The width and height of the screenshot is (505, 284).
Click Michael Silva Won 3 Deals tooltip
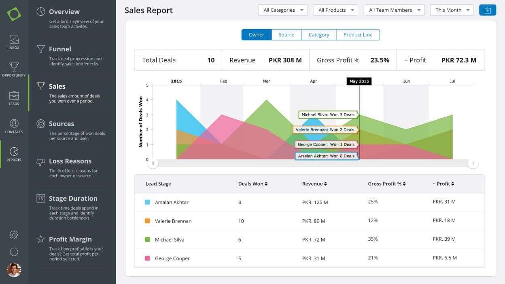point(328,115)
